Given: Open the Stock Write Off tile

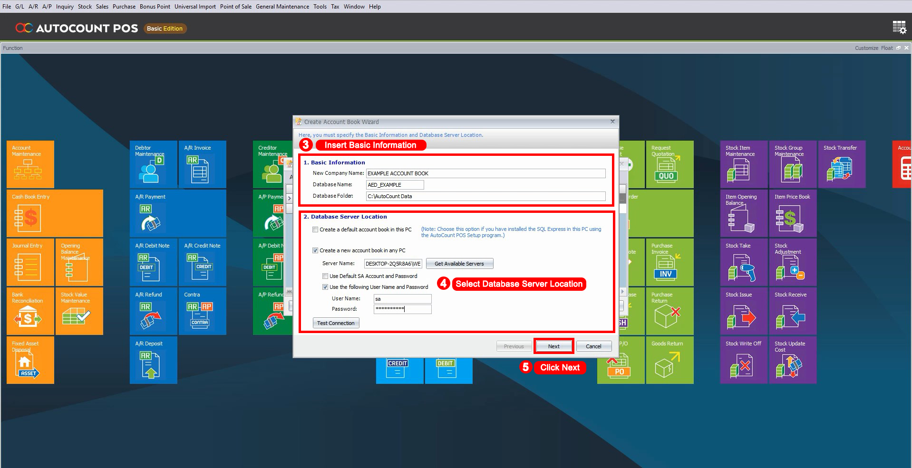Looking at the screenshot, I should tap(744, 360).
